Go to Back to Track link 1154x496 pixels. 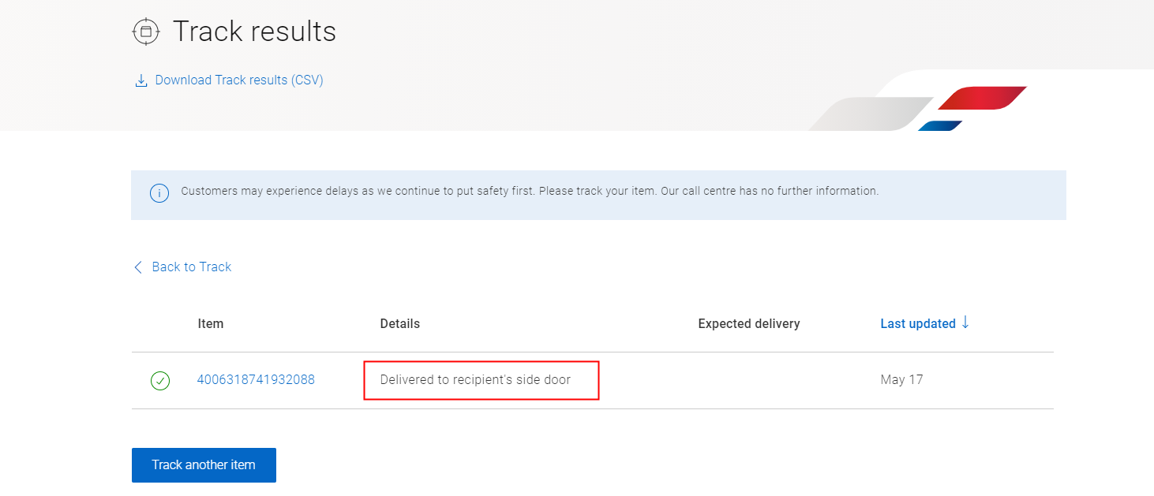pyautogui.click(x=191, y=267)
